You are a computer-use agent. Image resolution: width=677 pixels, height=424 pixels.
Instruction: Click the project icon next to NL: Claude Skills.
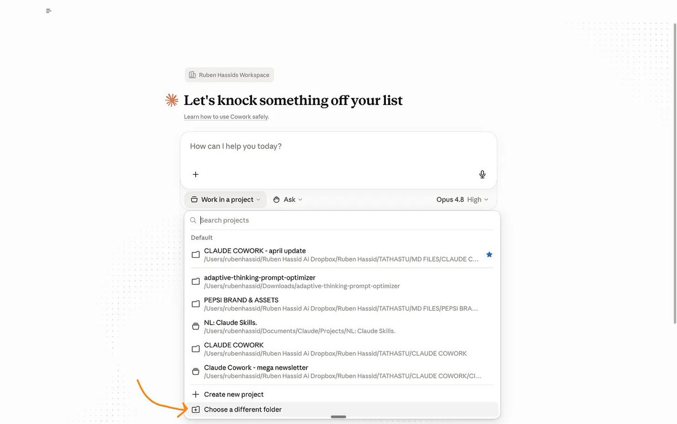pos(196,326)
